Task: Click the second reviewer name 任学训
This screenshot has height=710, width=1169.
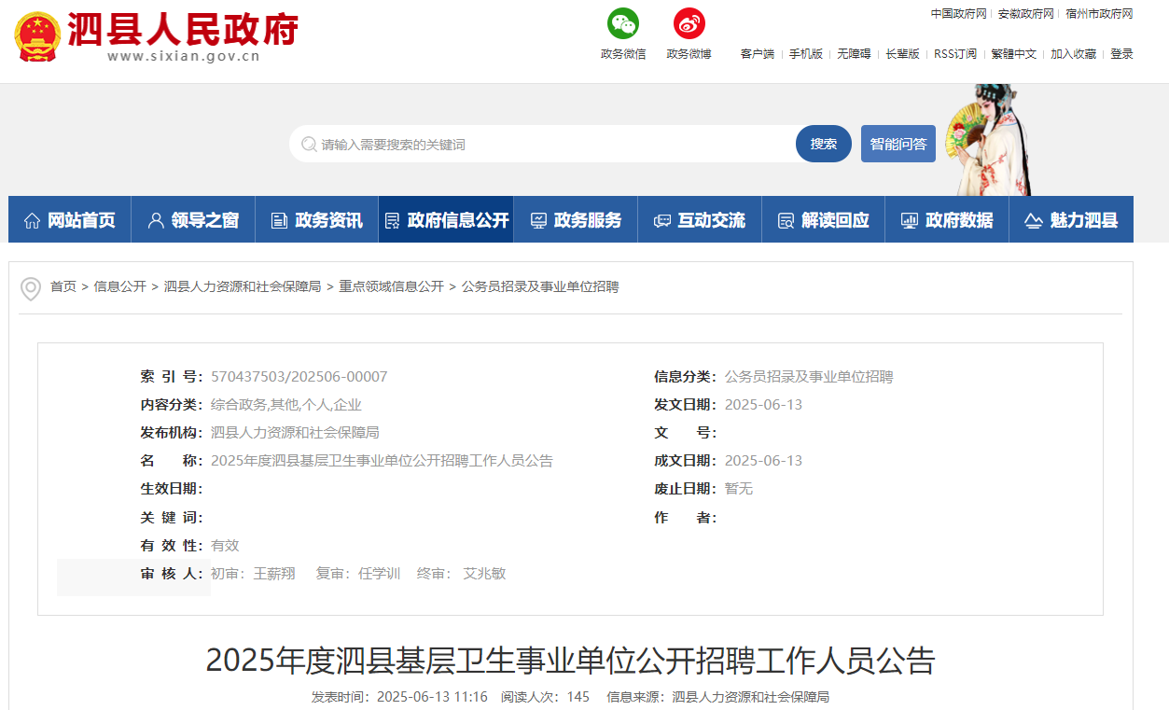Action: tap(380, 574)
